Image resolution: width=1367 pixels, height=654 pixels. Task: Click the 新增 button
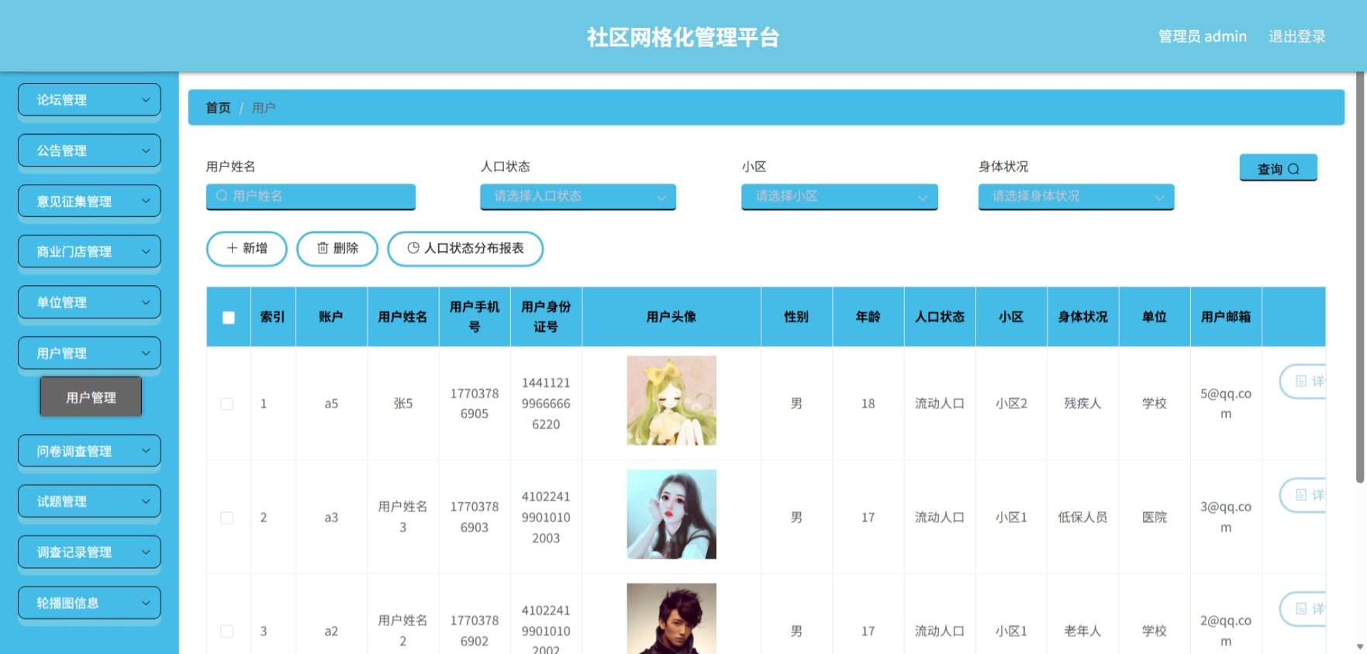(x=247, y=249)
